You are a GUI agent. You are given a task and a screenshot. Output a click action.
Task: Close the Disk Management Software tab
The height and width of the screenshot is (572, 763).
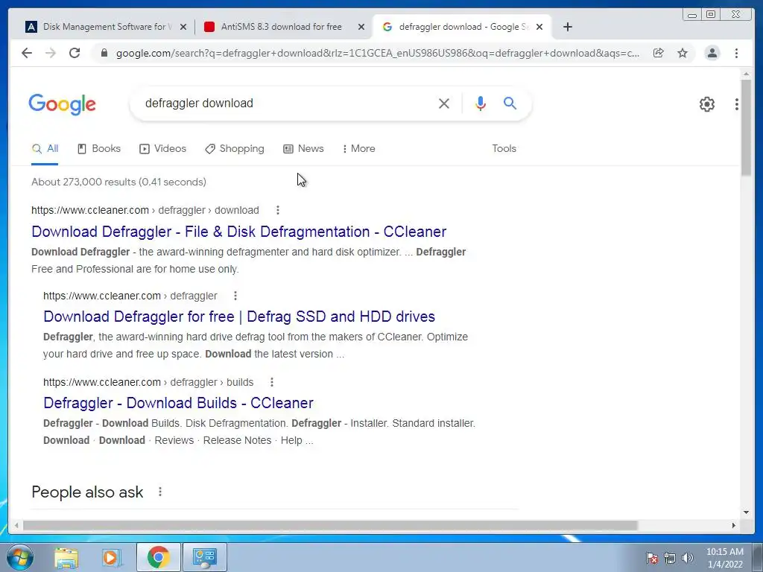pyautogui.click(x=183, y=27)
